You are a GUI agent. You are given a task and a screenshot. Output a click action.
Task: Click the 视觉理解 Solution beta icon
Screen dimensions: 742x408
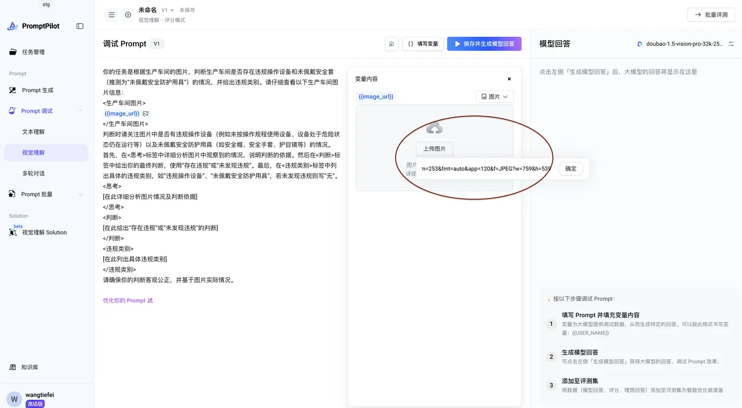coord(13,232)
